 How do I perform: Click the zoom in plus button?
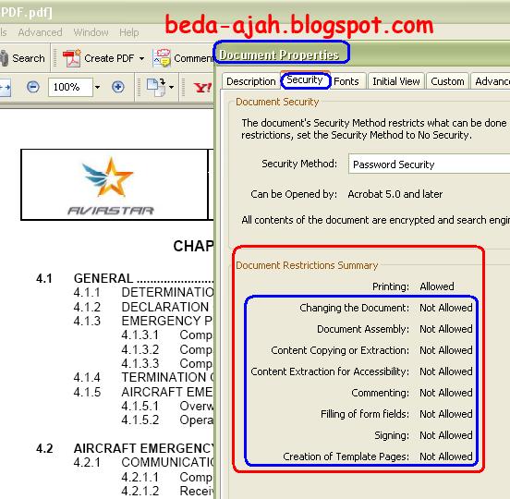117,87
